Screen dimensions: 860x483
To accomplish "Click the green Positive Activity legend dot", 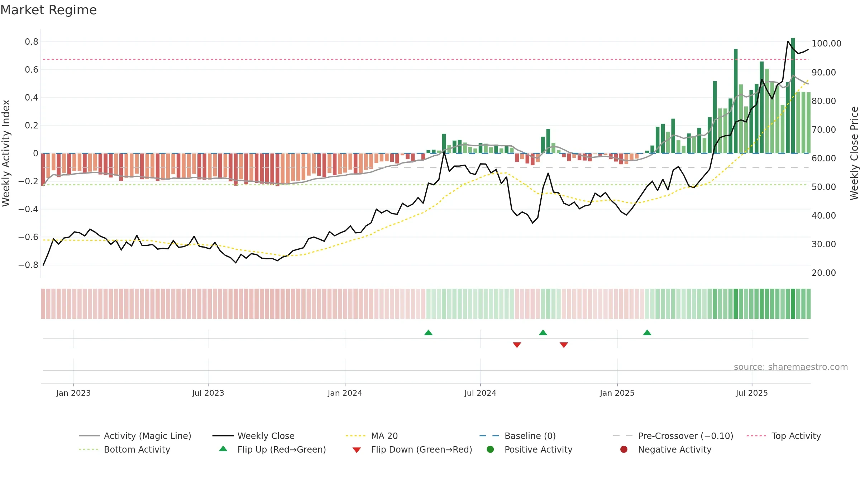I will [x=490, y=449].
